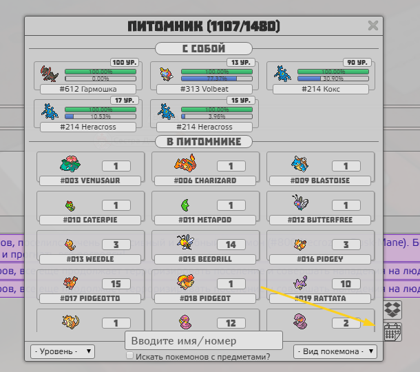This screenshot has height=372, width=420.
Task: Pick the Butterfree sprite
Action: tap(300, 203)
